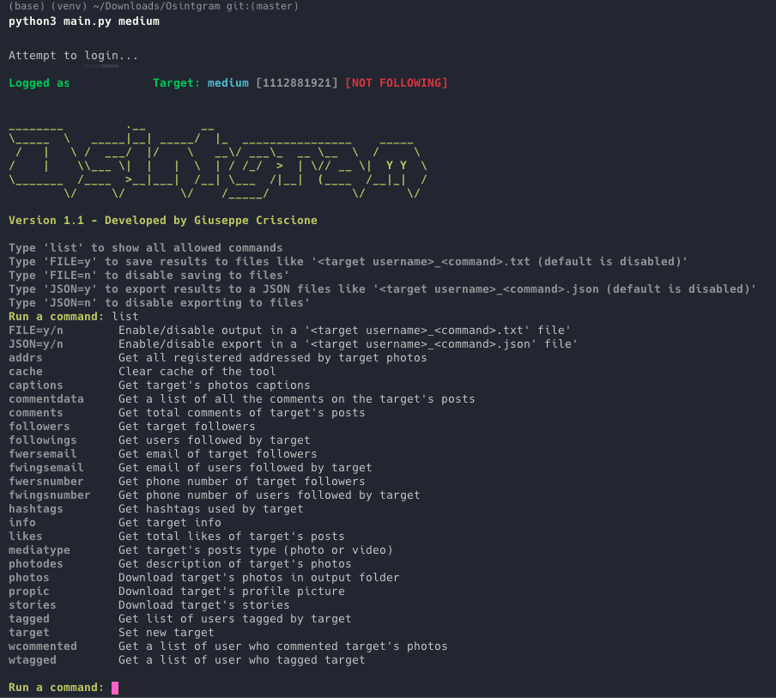Select the 'FILE=y/n' option line

pos(35,330)
